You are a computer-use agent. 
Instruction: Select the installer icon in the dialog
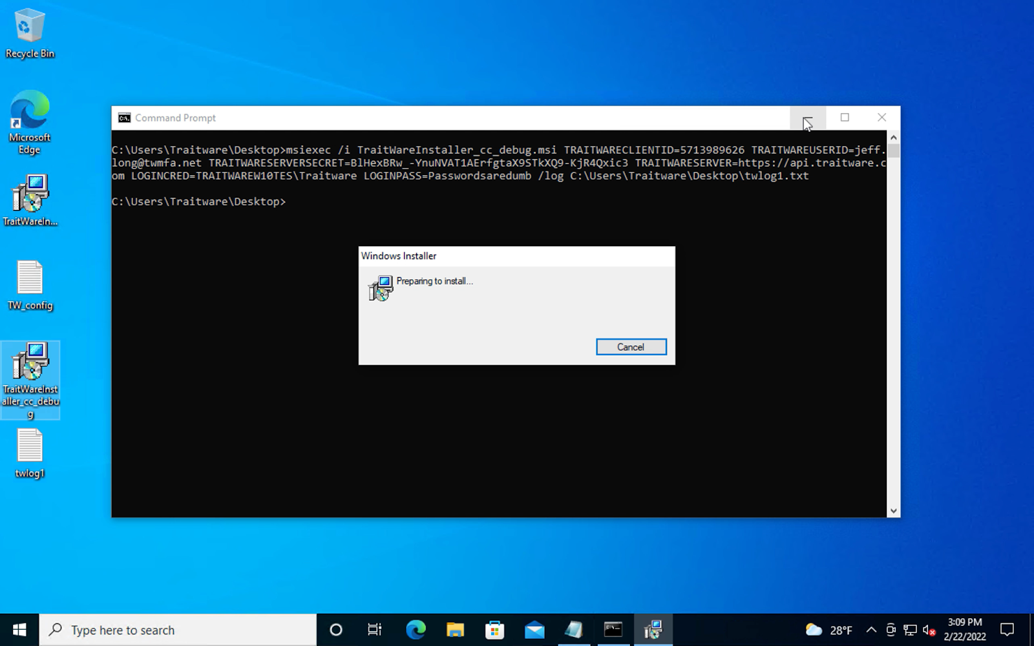click(381, 288)
